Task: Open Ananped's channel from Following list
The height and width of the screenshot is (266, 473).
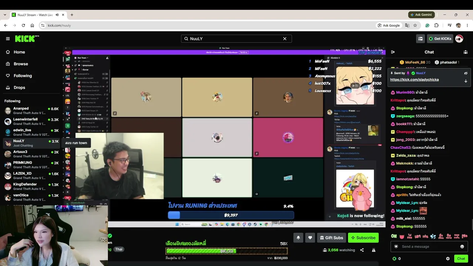Action: pyautogui.click(x=31, y=110)
